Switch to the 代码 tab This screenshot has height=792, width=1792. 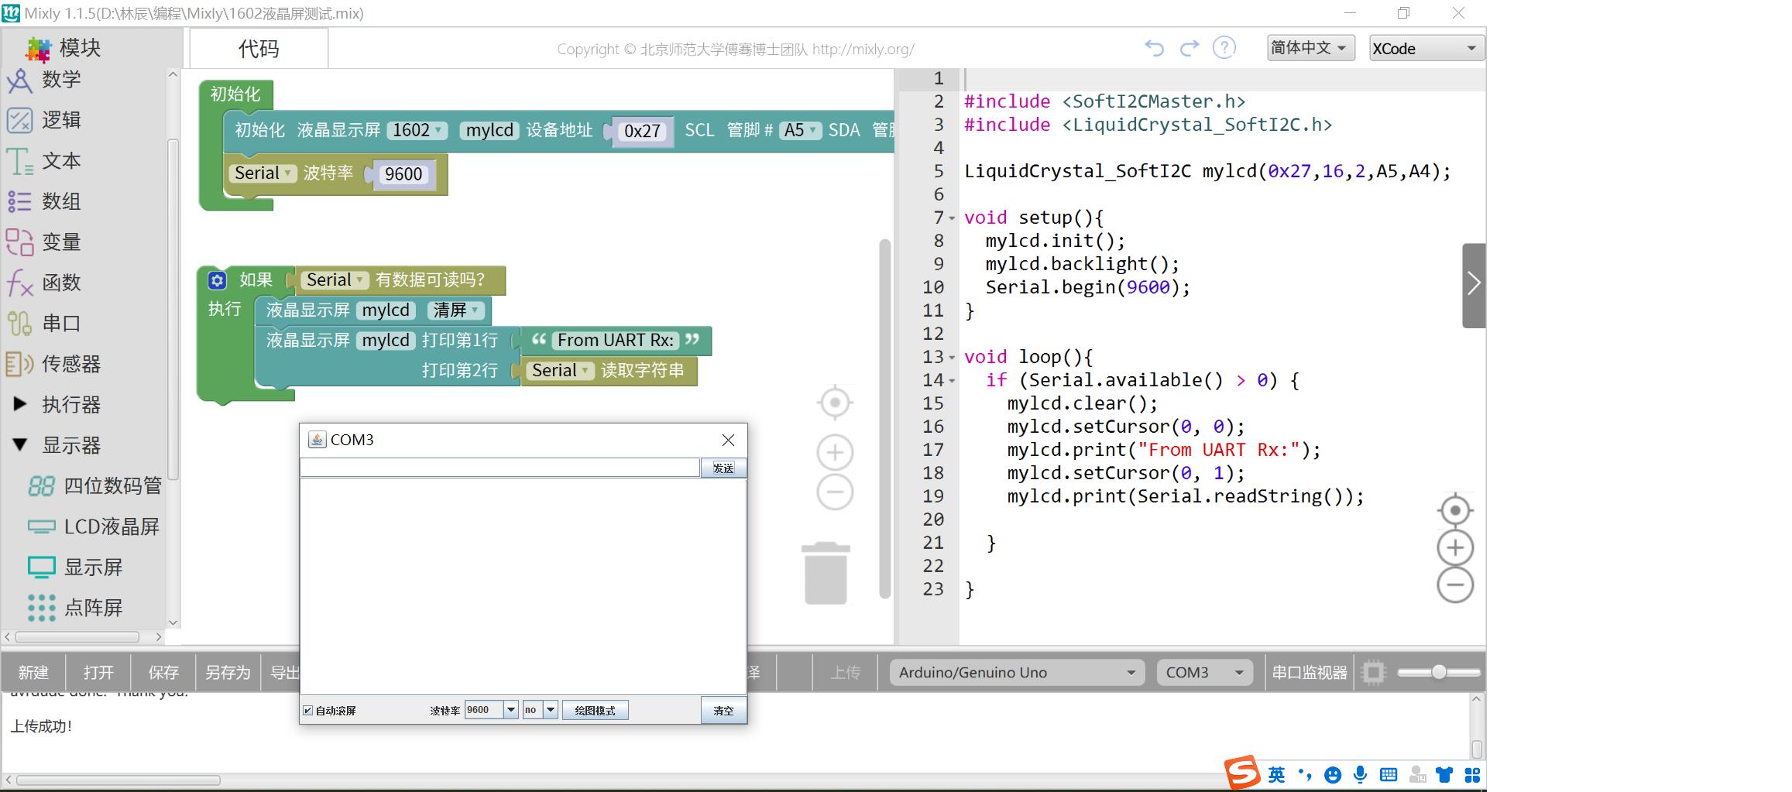click(258, 49)
